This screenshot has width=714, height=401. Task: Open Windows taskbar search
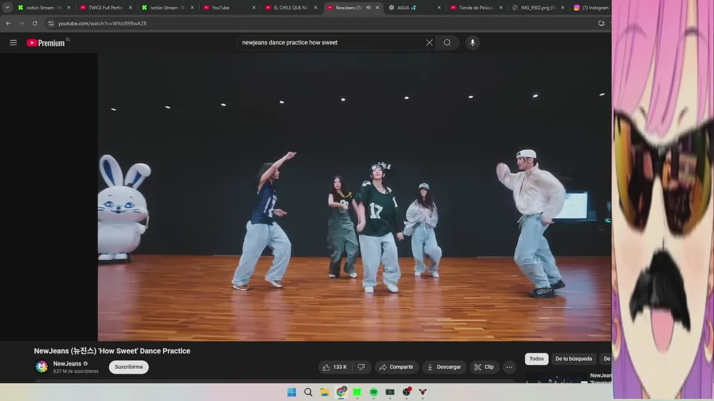coord(308,392)
